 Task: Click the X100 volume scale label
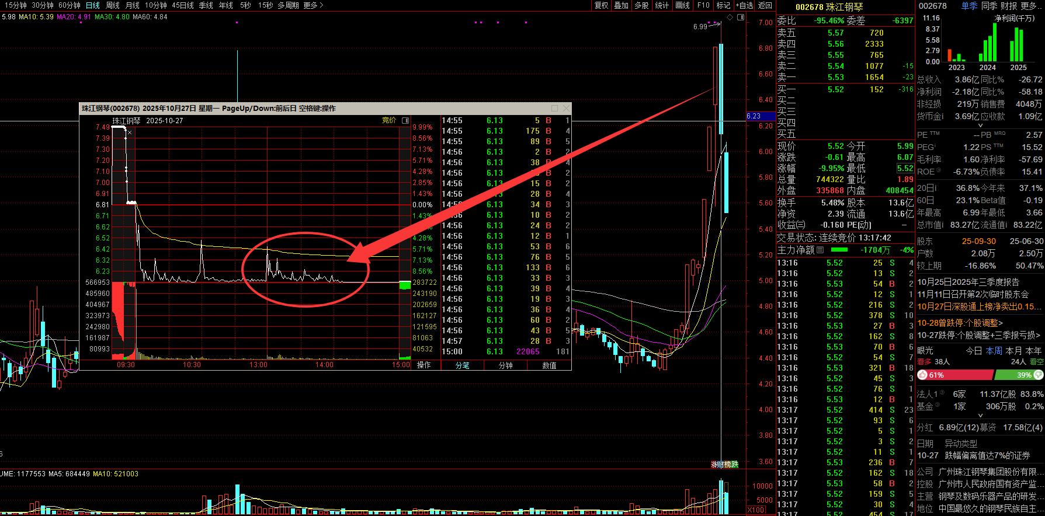(756, 510)
